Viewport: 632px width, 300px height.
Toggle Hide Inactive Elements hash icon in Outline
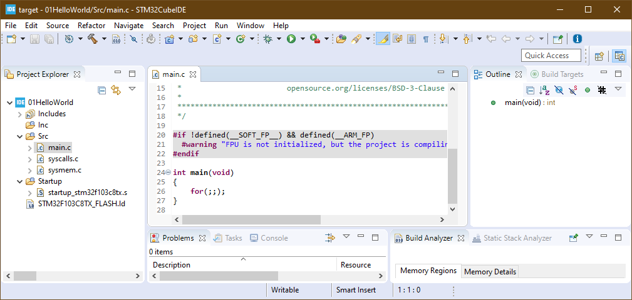pyautogui.click(x=602, y=90)
